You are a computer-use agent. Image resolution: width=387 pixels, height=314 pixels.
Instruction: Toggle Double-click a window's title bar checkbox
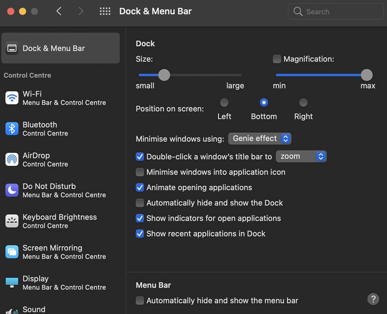pyautogui.click(x=140, y=156)
